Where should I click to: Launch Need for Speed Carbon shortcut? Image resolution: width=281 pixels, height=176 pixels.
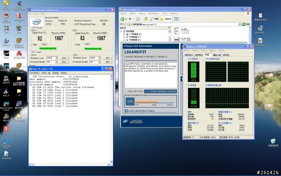6,104
